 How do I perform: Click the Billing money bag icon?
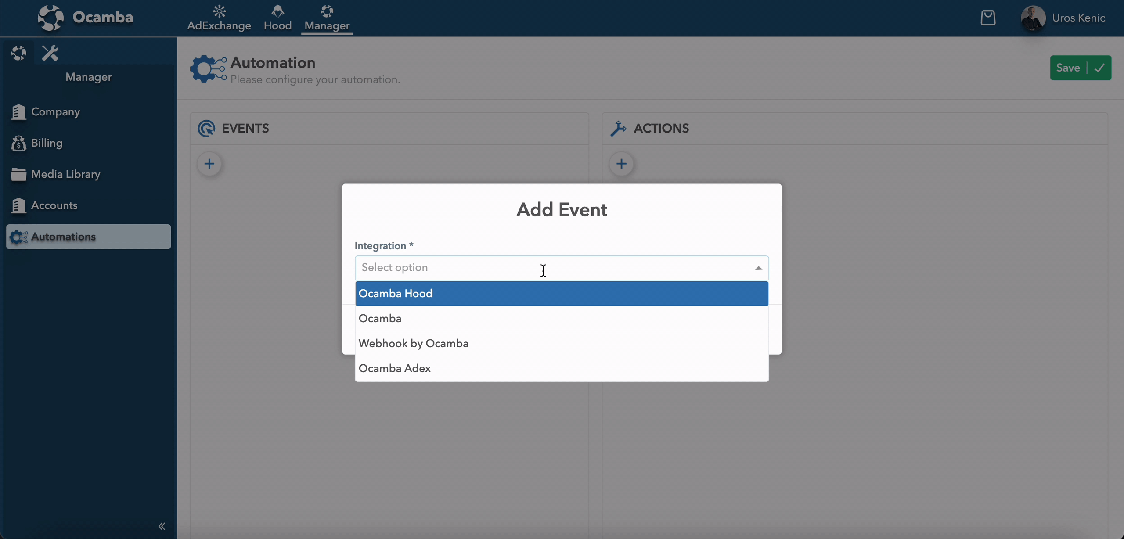[x=18, y=143]
